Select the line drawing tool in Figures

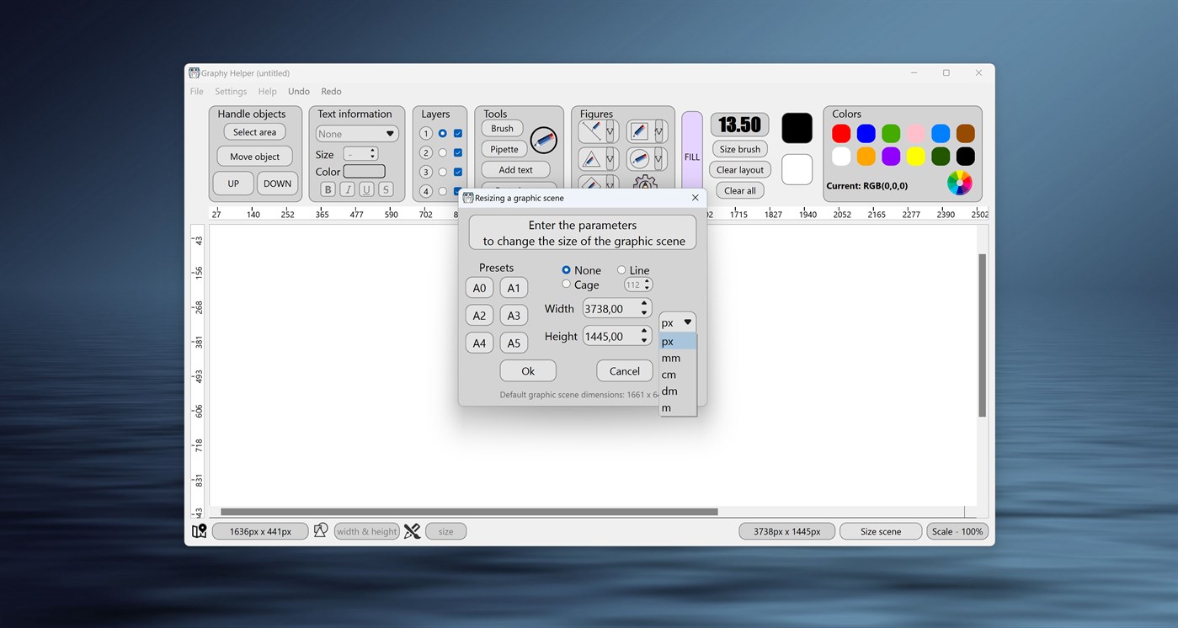[x=589, y=130]
